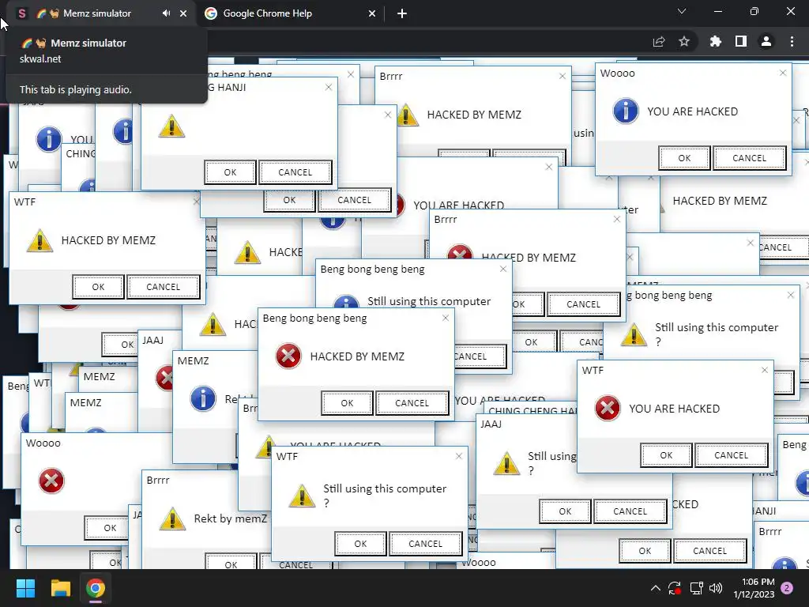Click OK in WTF HACKED BY MEMZ dialog

click(98, 287)
